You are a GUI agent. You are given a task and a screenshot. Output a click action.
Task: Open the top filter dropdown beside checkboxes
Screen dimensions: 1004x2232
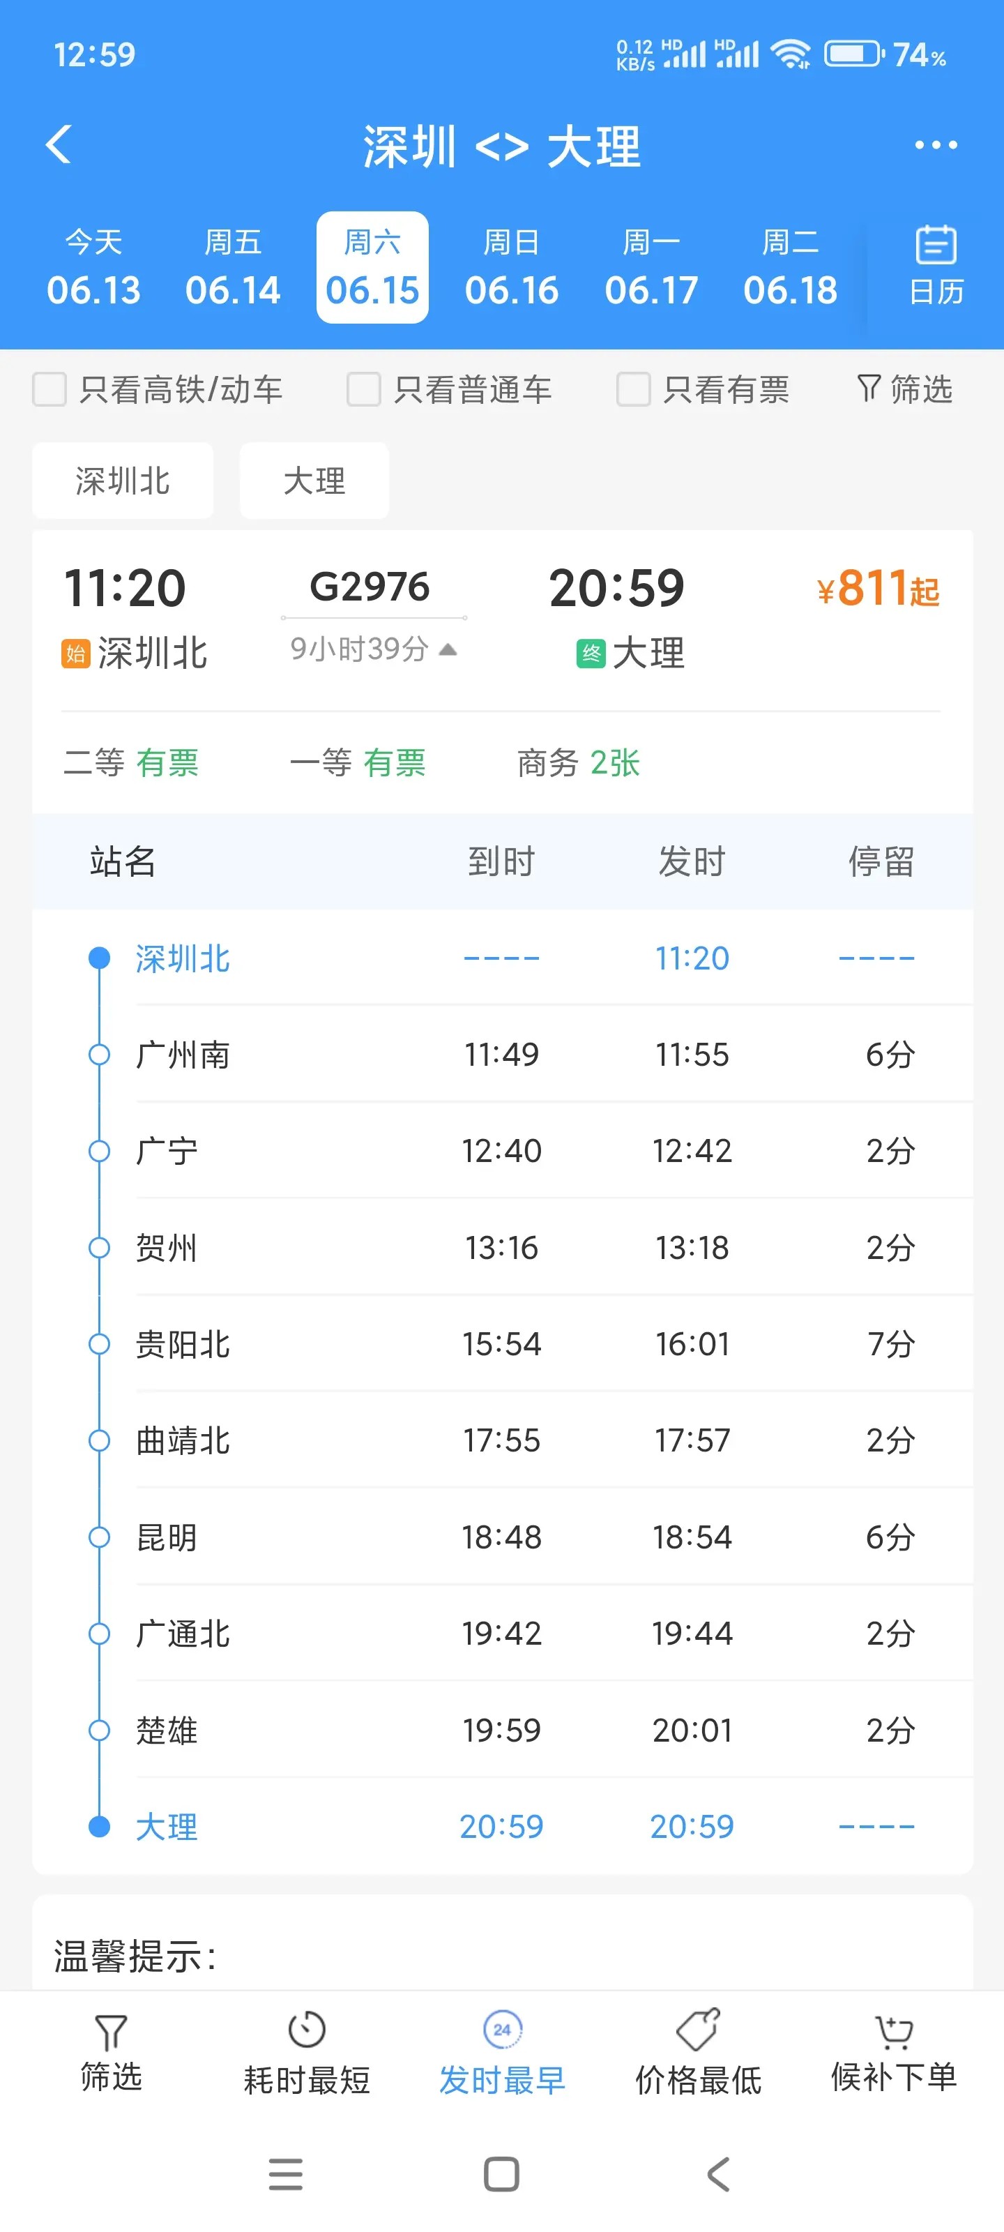pos(904,390)
